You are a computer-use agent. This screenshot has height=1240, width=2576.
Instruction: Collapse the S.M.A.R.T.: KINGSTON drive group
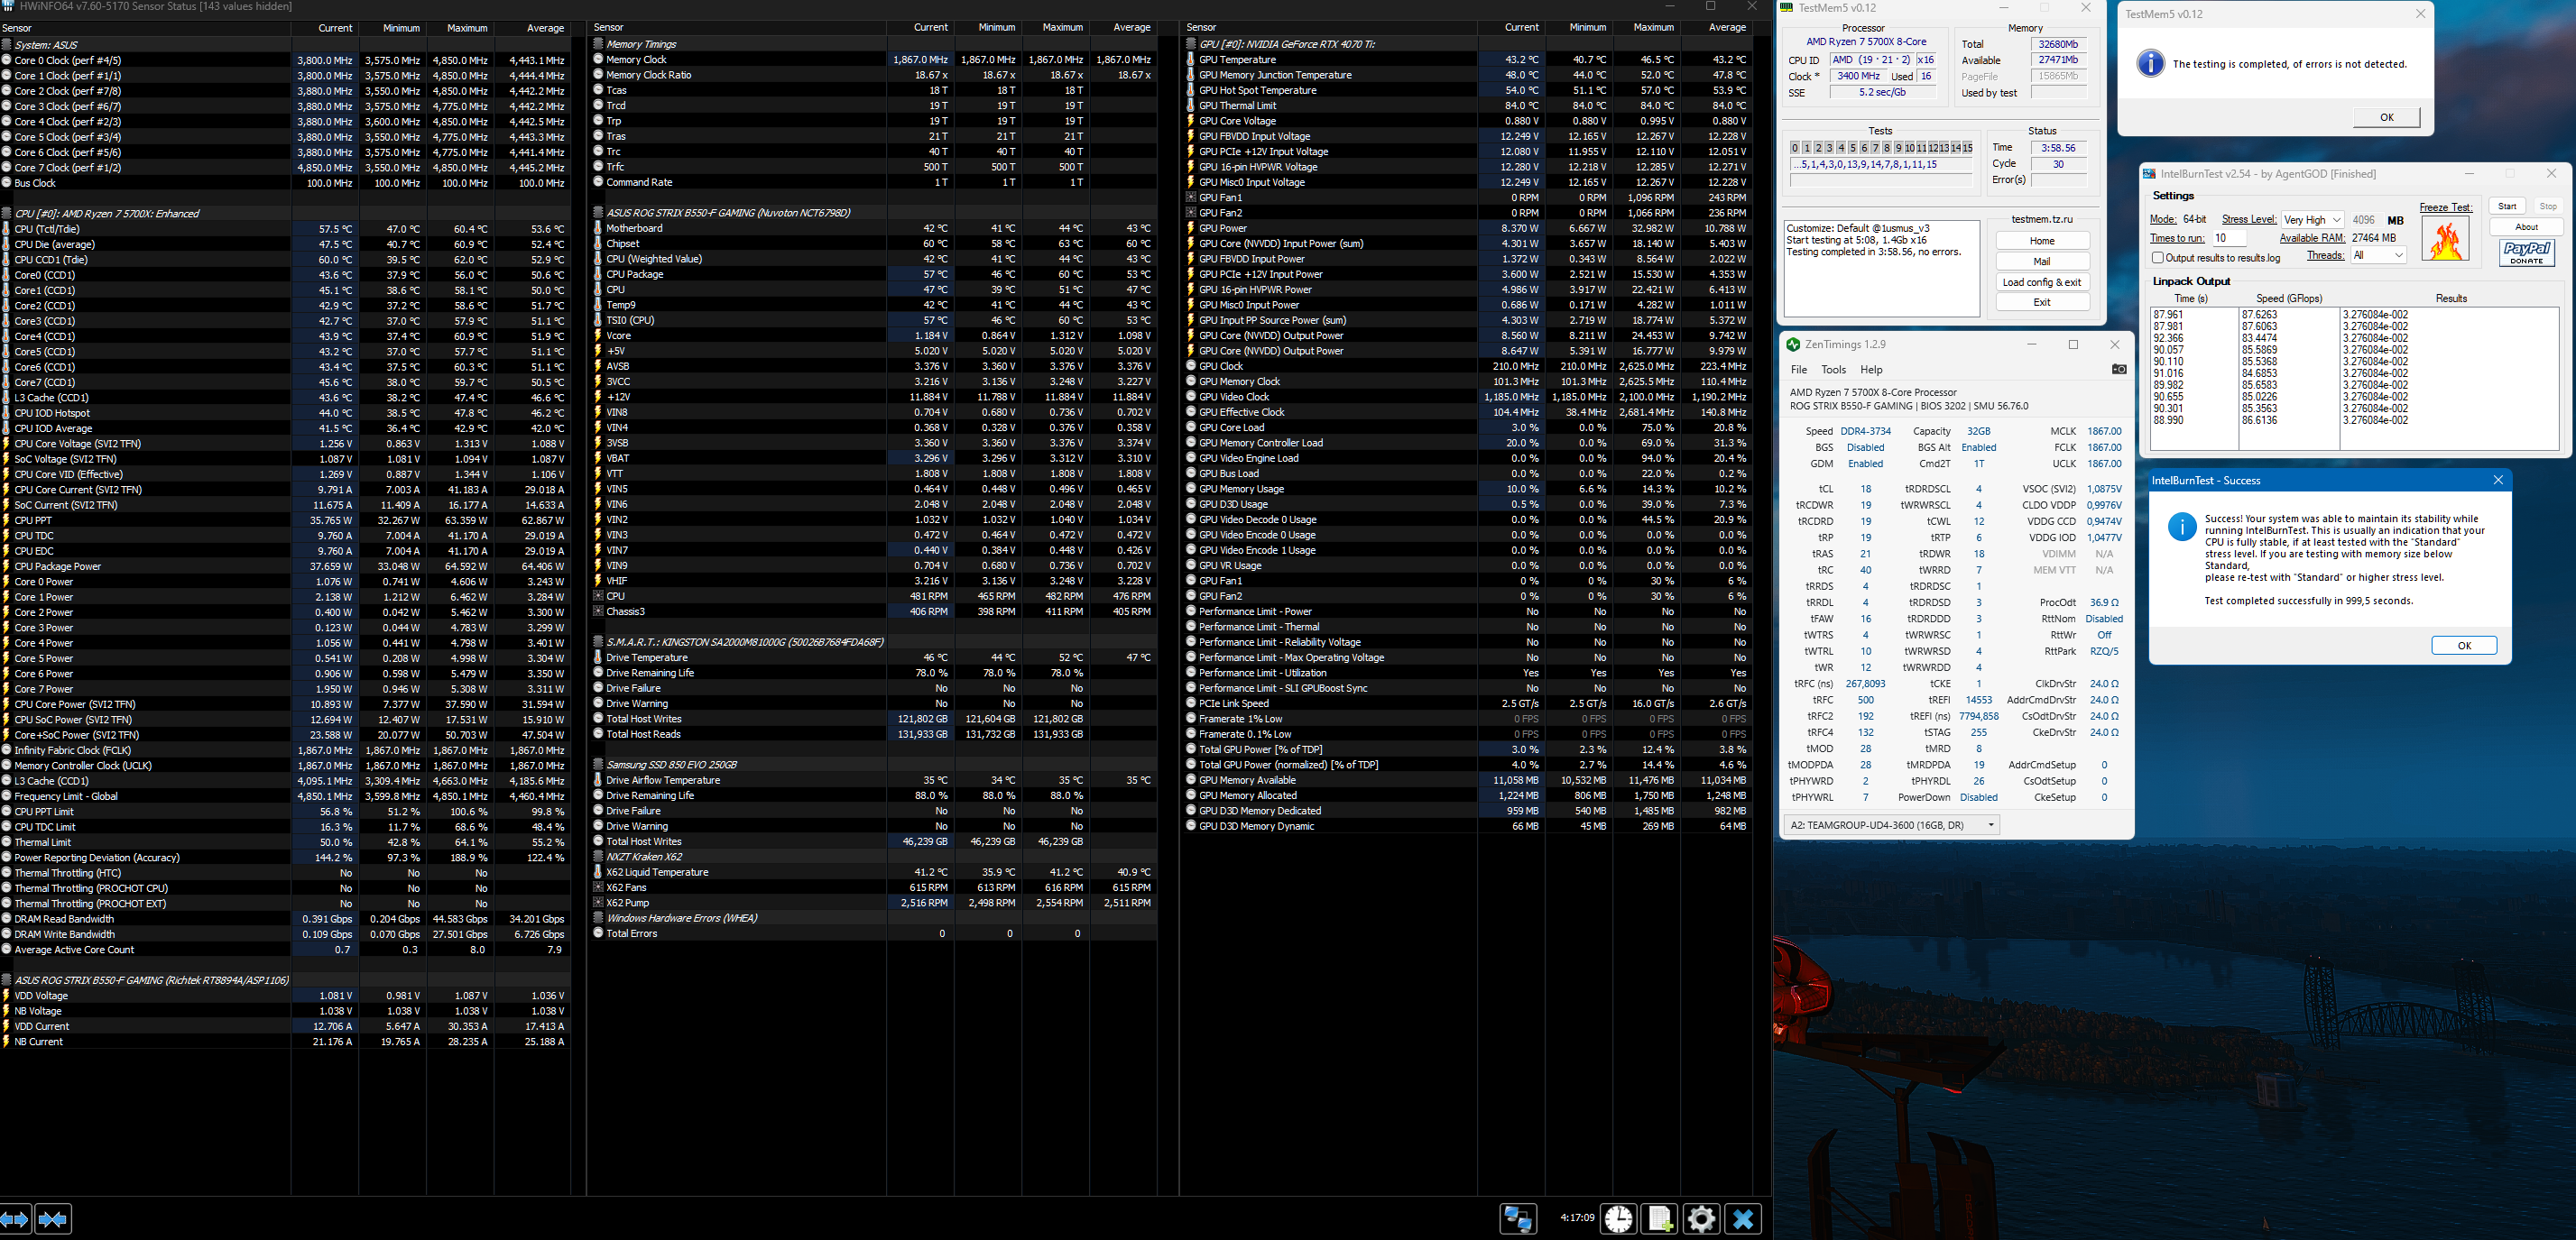click(598, 642)
